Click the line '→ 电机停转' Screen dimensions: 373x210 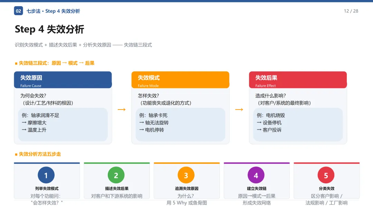pos(152,130)
